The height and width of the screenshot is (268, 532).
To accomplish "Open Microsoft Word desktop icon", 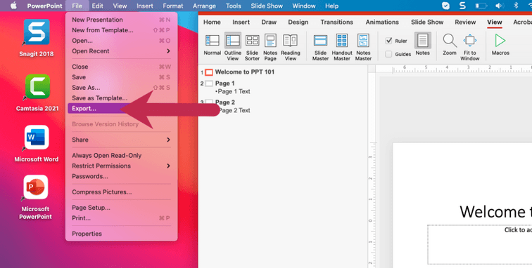I will click(x=37, y=144).
